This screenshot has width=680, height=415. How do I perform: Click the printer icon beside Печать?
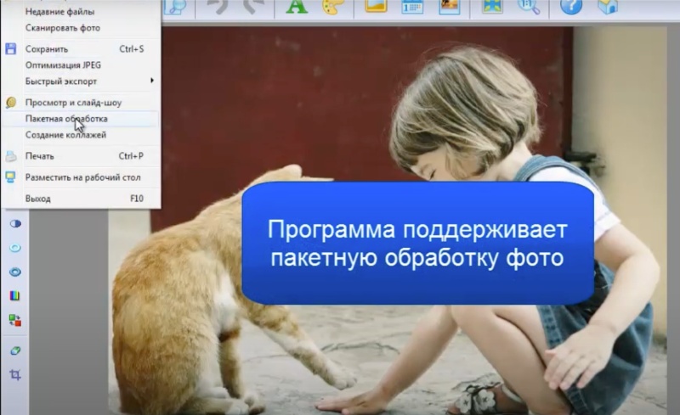(11, 156)
